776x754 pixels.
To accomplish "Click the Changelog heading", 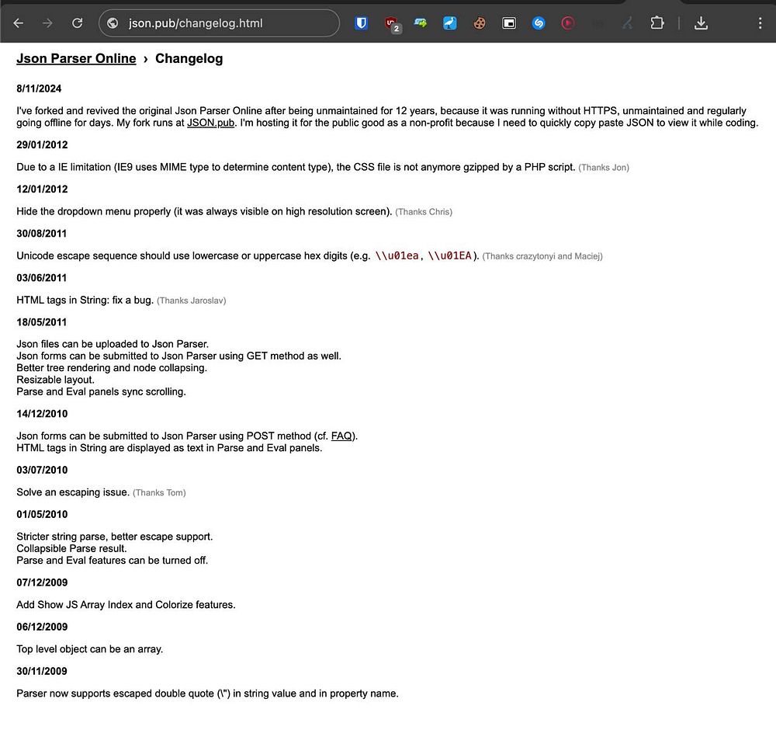I will point(189,58).
